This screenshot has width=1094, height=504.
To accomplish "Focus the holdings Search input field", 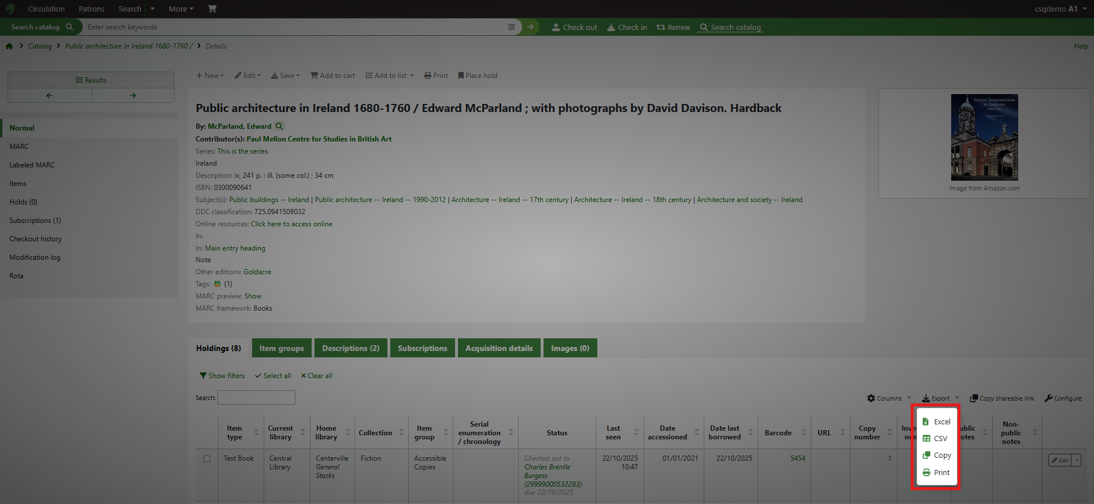I will pos(256,398).
